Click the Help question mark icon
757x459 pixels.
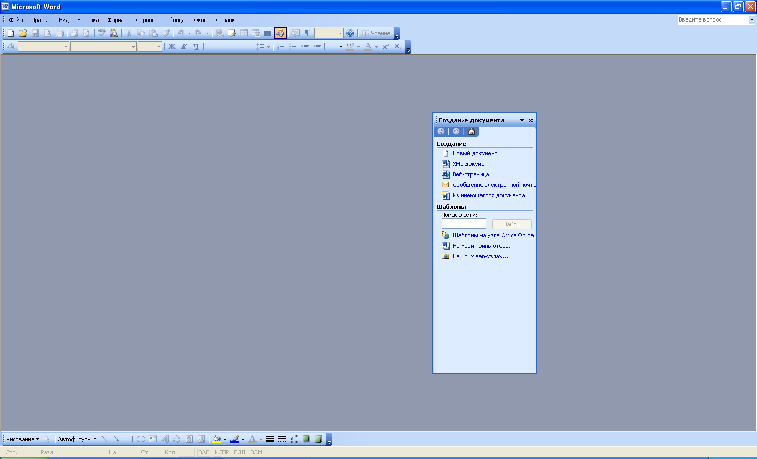pos(350,33)
